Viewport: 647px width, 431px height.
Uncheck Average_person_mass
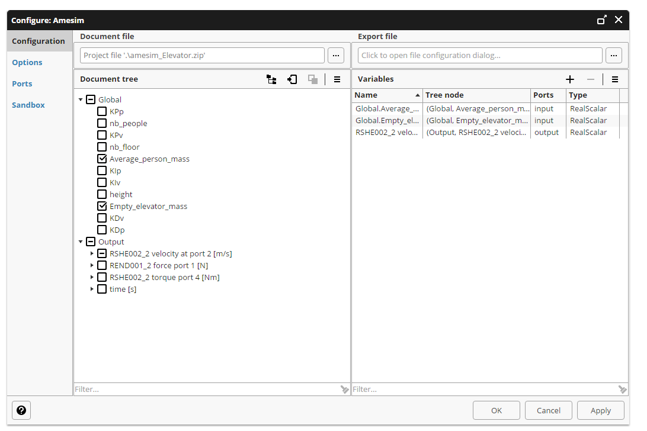pyautogui.click(x=102, y=159)
